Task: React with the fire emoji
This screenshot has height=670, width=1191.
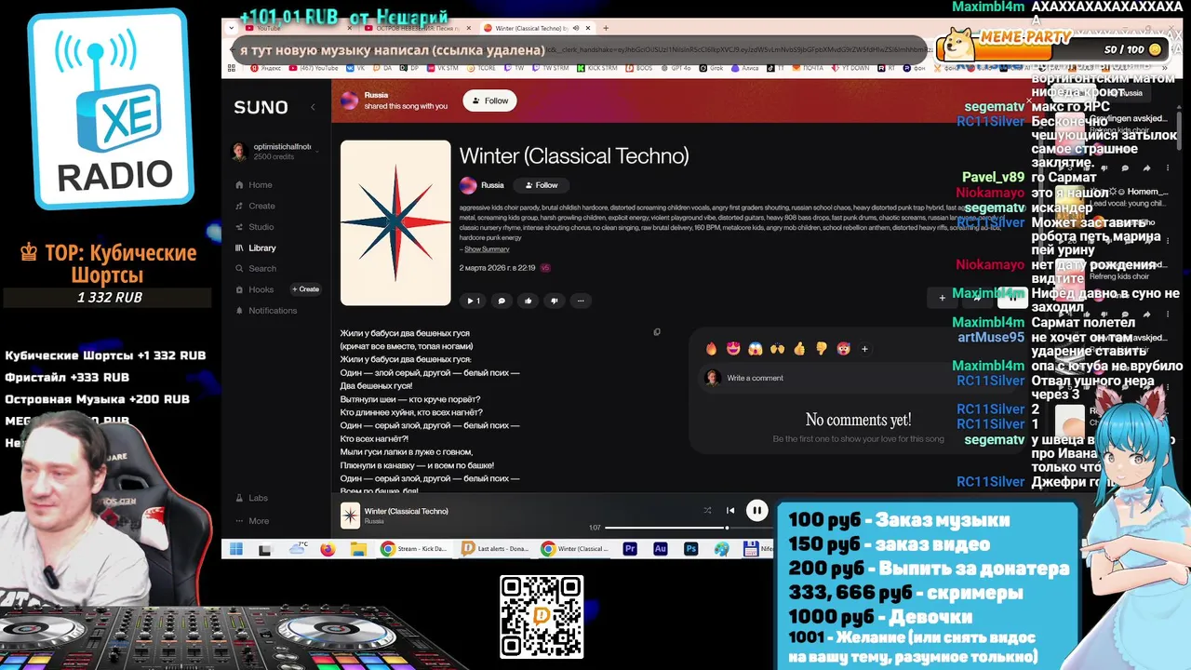Action: point(712,349)
